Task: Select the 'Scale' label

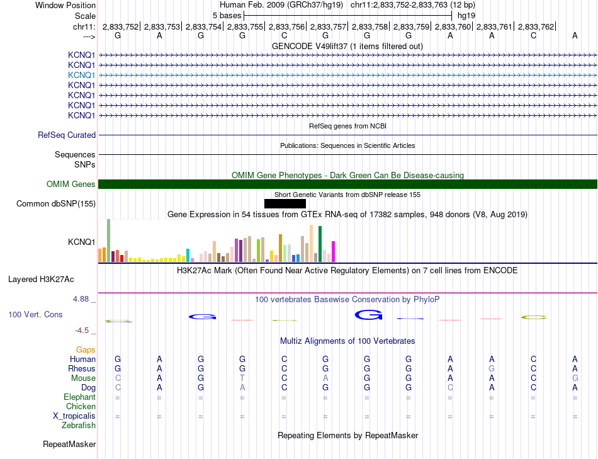Action: [x=85, y=16]
